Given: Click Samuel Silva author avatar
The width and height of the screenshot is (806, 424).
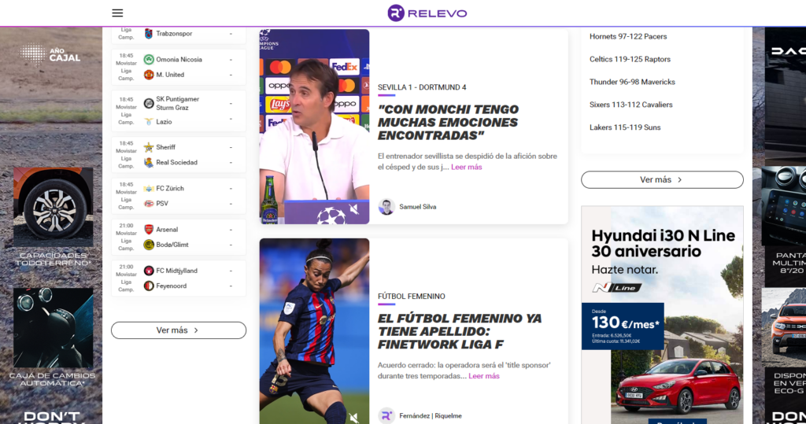Looking at the screenshot, I should point(386,207).
